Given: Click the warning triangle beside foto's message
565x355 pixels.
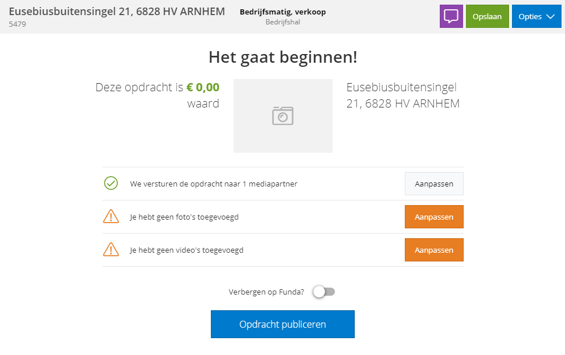Looking at the screenshot, I should (111, 216).
